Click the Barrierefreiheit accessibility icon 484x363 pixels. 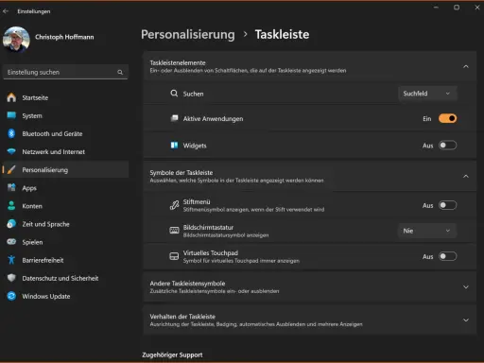point(11,260)
